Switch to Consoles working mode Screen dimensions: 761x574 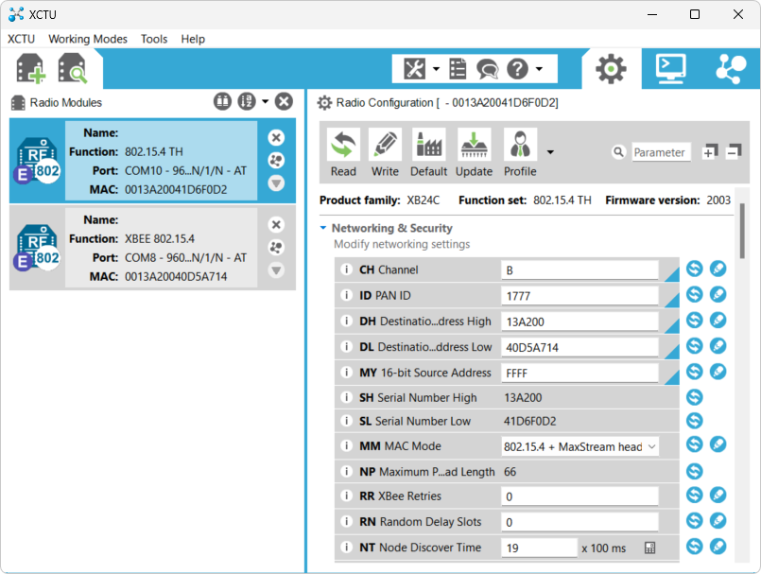[x=671, y=69]
